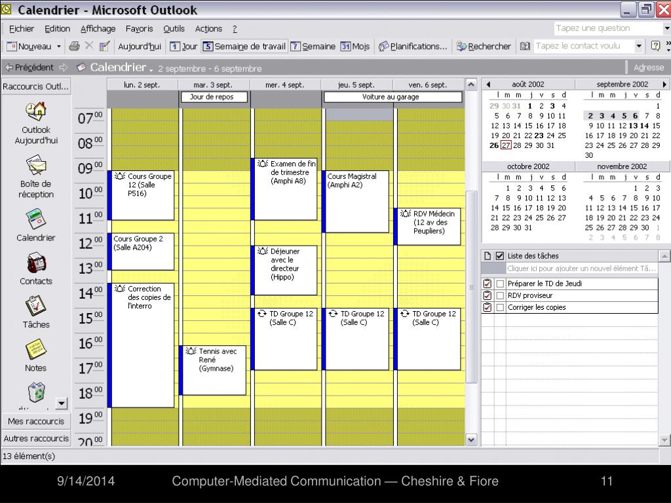Viewport: 671px width, 503px height.
Task: Open the Tapez une question dropdown
Action: tap(666, 28)
